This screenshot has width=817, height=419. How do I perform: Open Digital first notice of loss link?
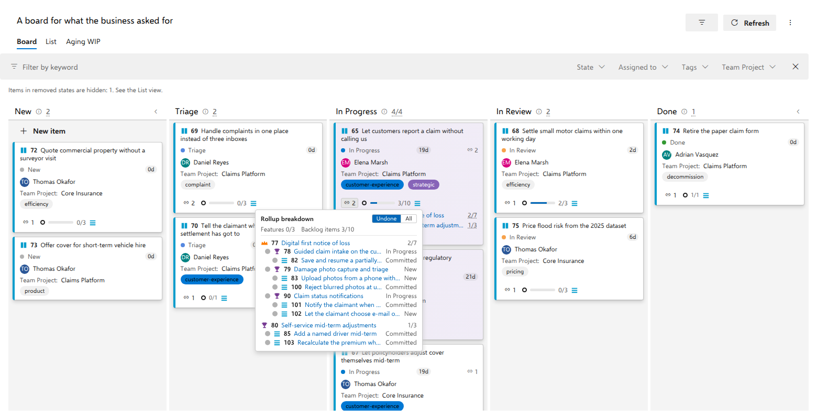point(315,243)
